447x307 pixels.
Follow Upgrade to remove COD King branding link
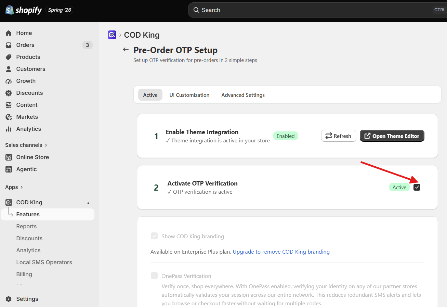pos(281,252)
